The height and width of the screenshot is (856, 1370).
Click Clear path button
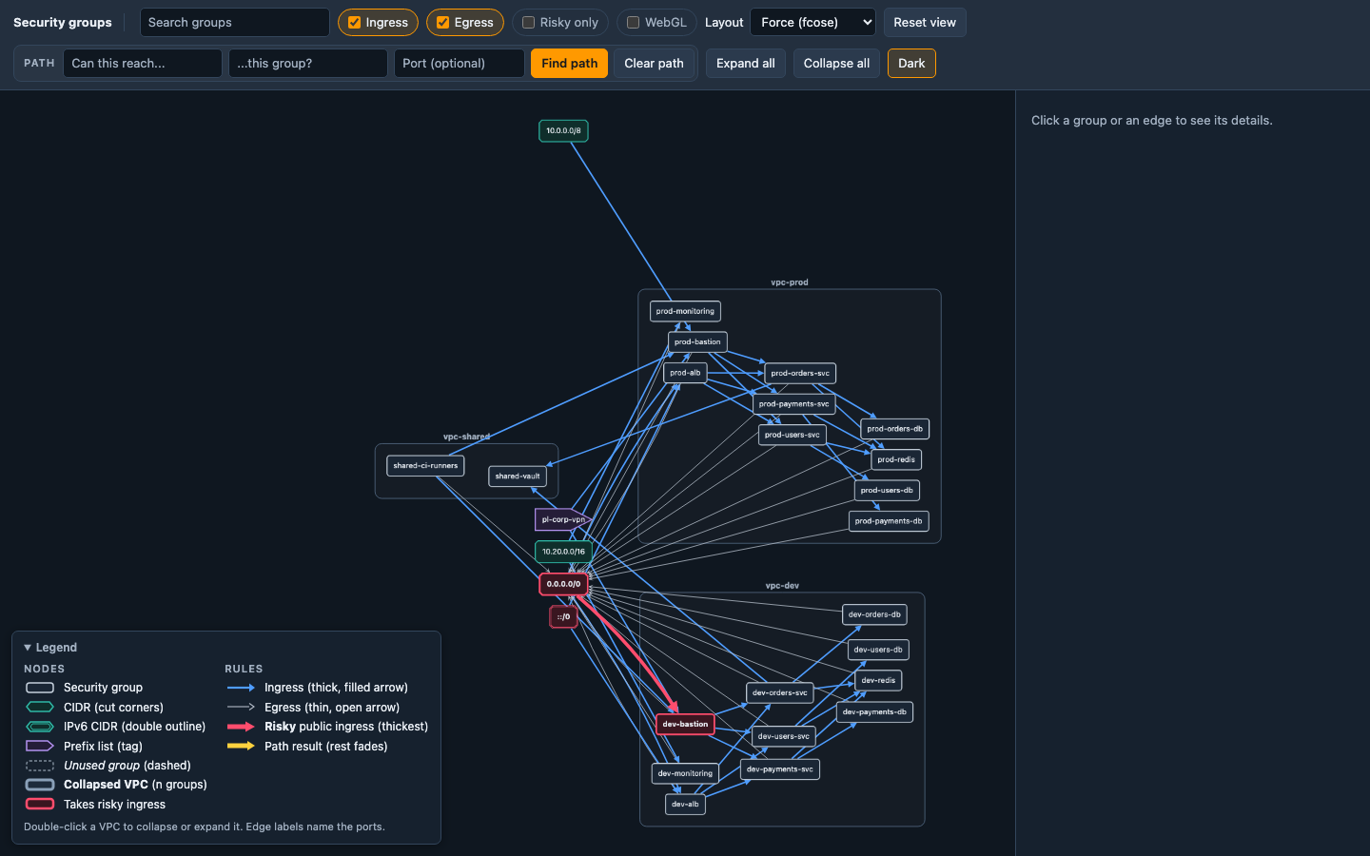pos(654,64)
